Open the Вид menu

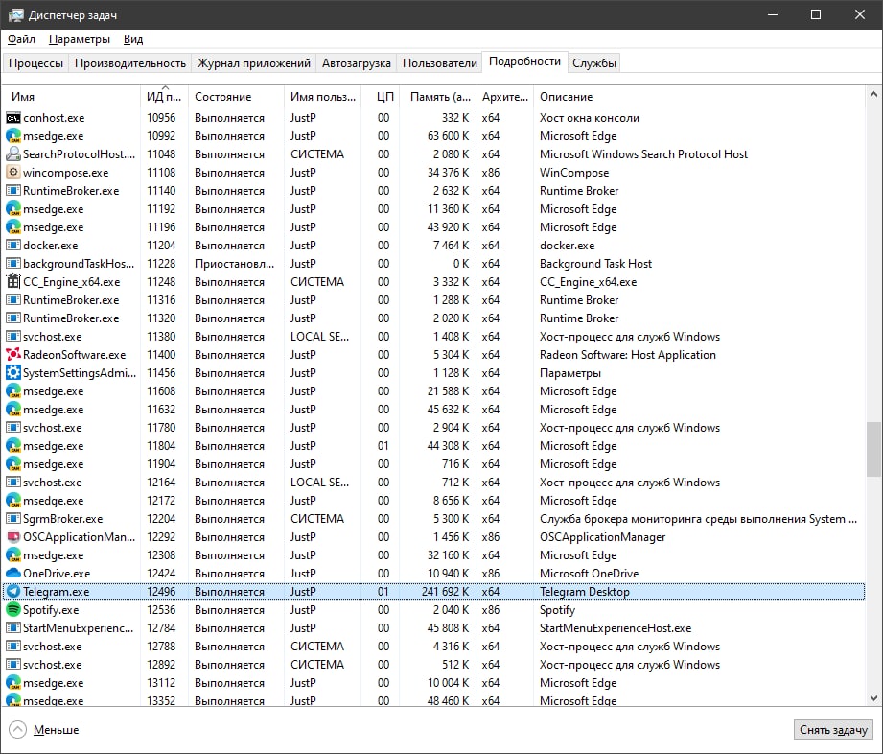(x=133, y=39)
